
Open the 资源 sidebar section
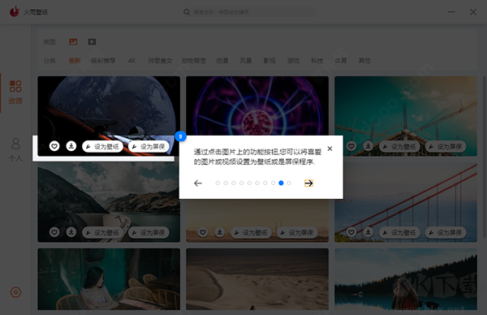click(x=15, y=93)
